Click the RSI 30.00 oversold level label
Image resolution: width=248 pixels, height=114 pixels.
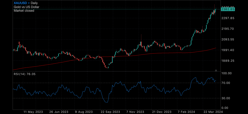(226, 98)
